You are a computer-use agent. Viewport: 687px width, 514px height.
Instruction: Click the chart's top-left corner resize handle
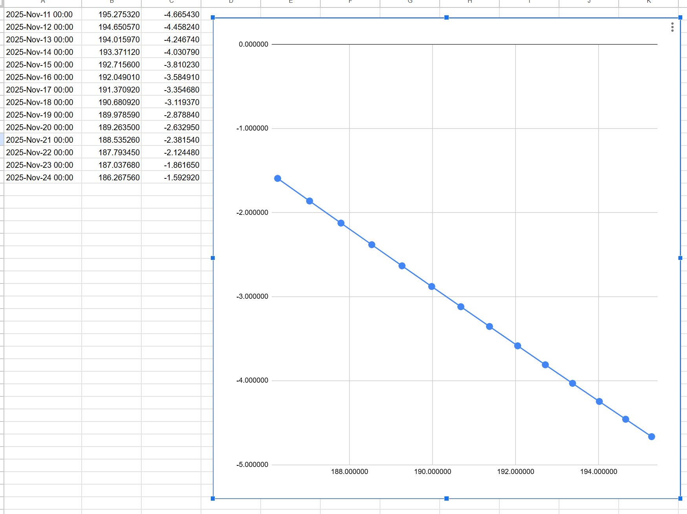(213, 18)
